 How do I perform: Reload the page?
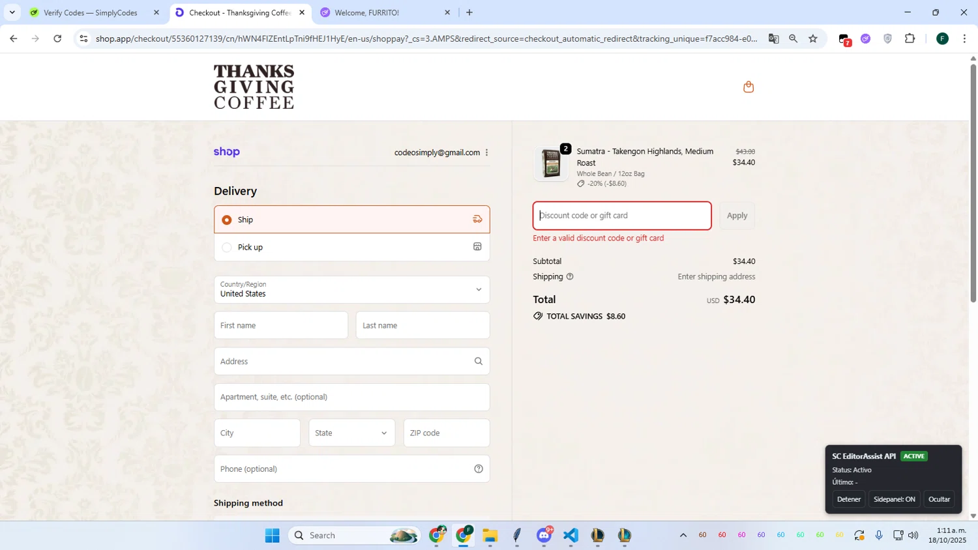(x=57, y=38)
